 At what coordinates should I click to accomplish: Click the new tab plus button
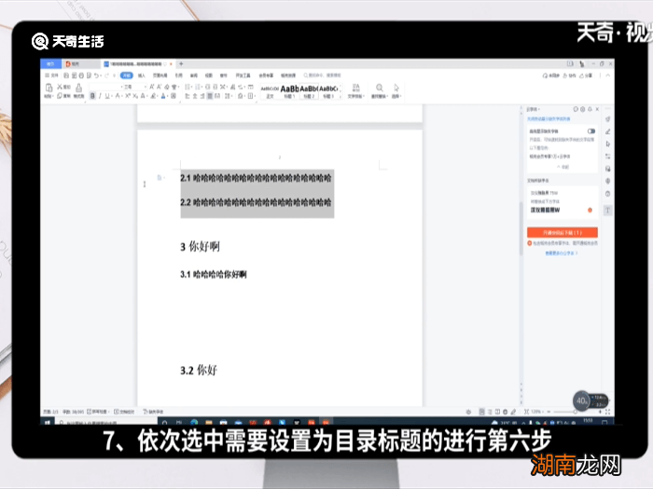[x=181, y=64]
